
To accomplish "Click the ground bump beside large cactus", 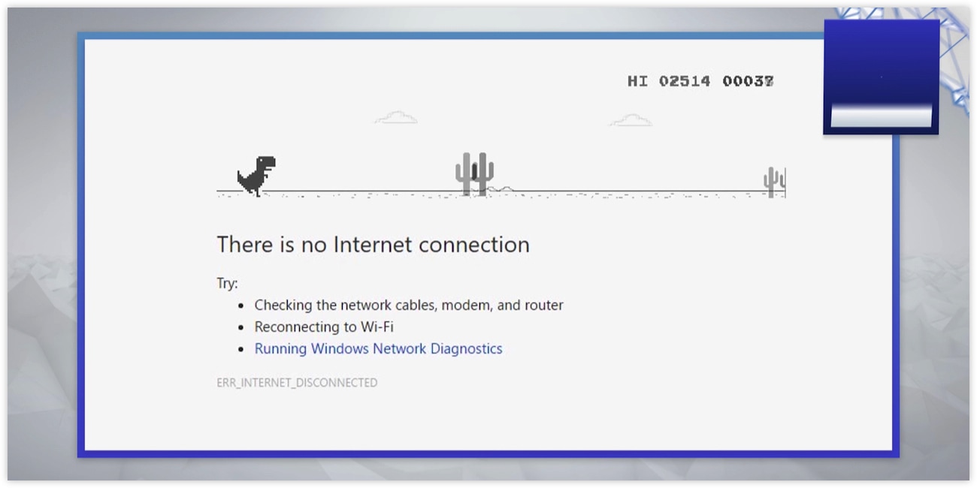I will (x=504, y=189).
